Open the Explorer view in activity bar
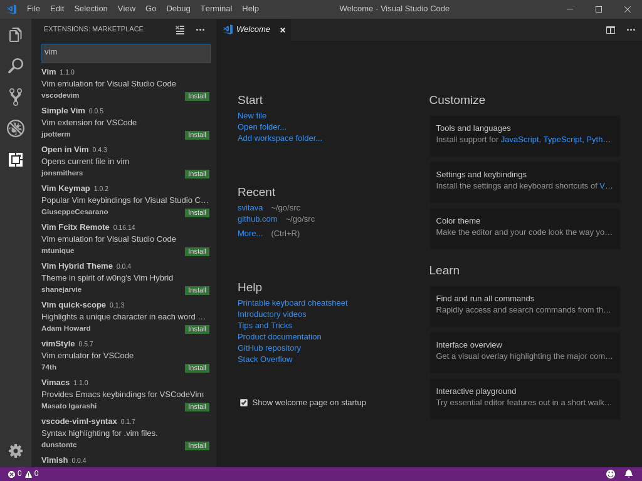This screenshot has height=481, width=642. click(16, 35)
